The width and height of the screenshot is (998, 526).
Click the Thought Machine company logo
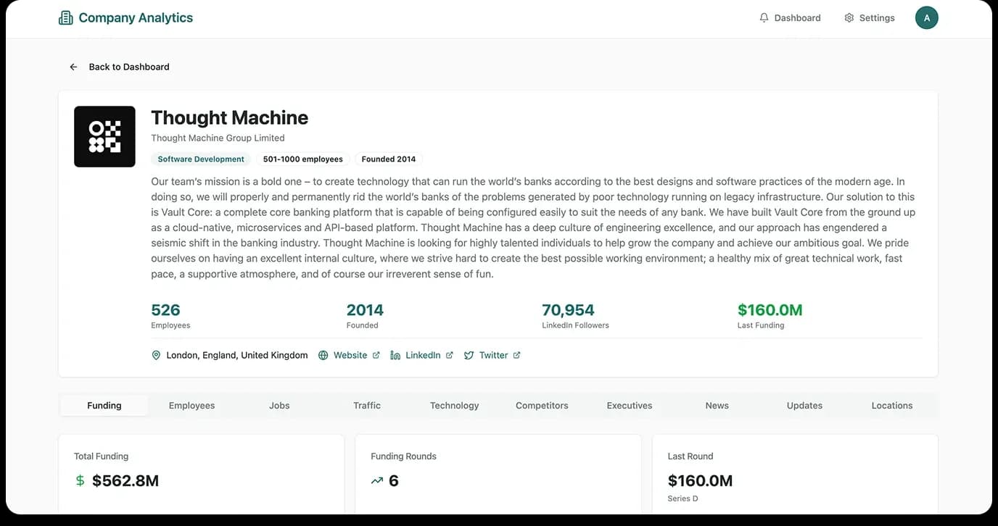pos(104,137)
